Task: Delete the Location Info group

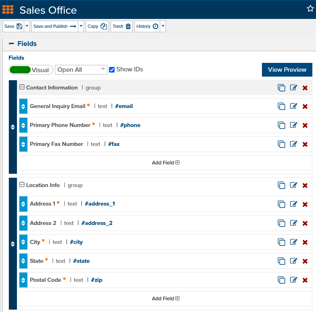Action: 305,185
